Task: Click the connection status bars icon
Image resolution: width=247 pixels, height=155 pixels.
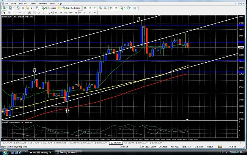Action: click(x=220, y=147)
